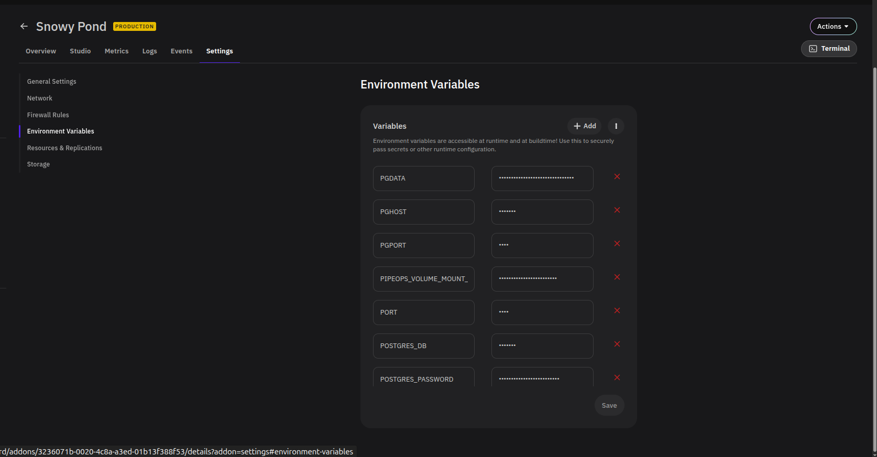Image resolution: width=877 pixels, height=457 pixels.
Task: Select the Settings tab
Action: coord(220,51)
